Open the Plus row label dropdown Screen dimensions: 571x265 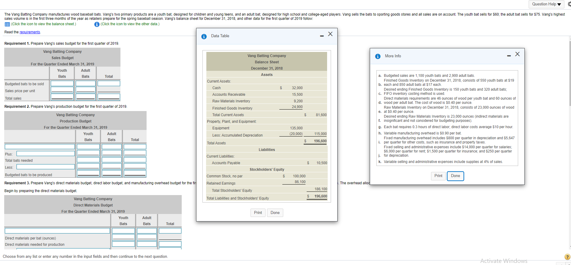[46, 154]
